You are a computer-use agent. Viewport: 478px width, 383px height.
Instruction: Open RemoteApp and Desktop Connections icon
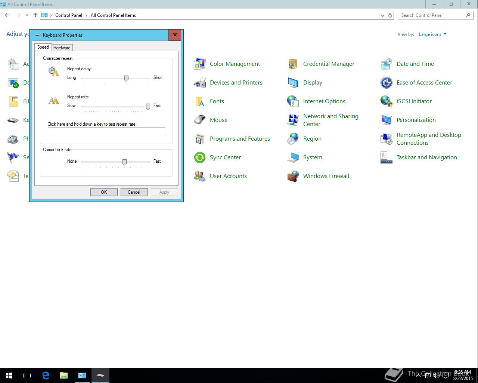point(387,139)
